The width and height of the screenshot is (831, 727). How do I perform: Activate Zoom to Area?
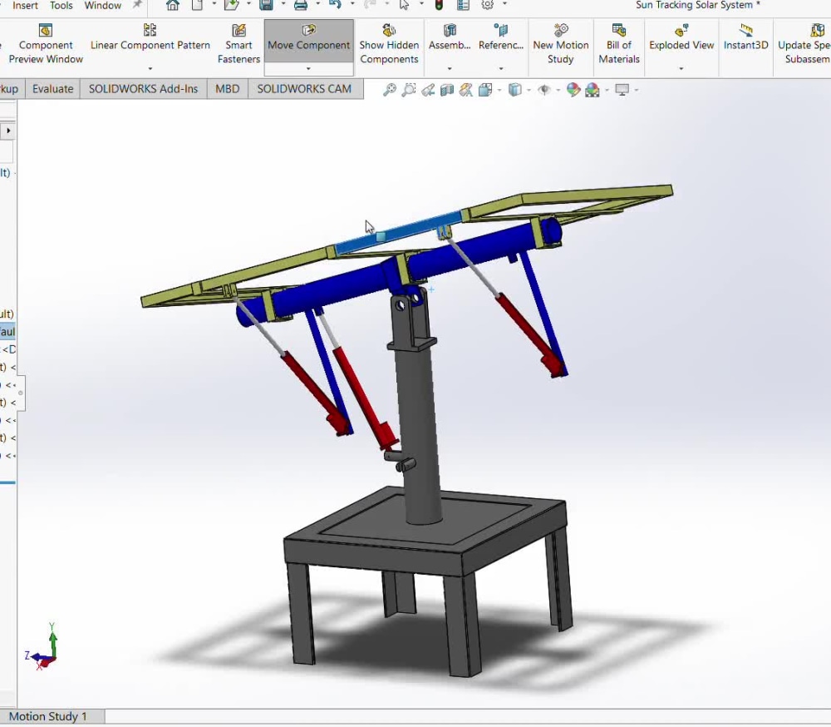pyautogui.click(x=407, y=89)
